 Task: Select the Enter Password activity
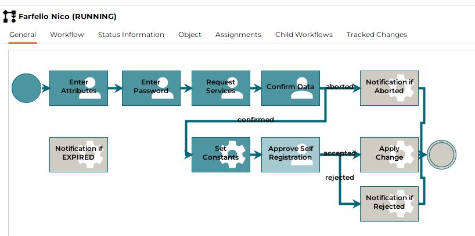(x=151, y=88)
